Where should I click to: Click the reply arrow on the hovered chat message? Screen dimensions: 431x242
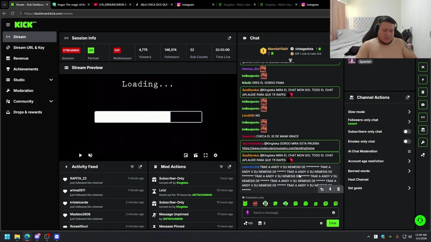tap(322, 189)
